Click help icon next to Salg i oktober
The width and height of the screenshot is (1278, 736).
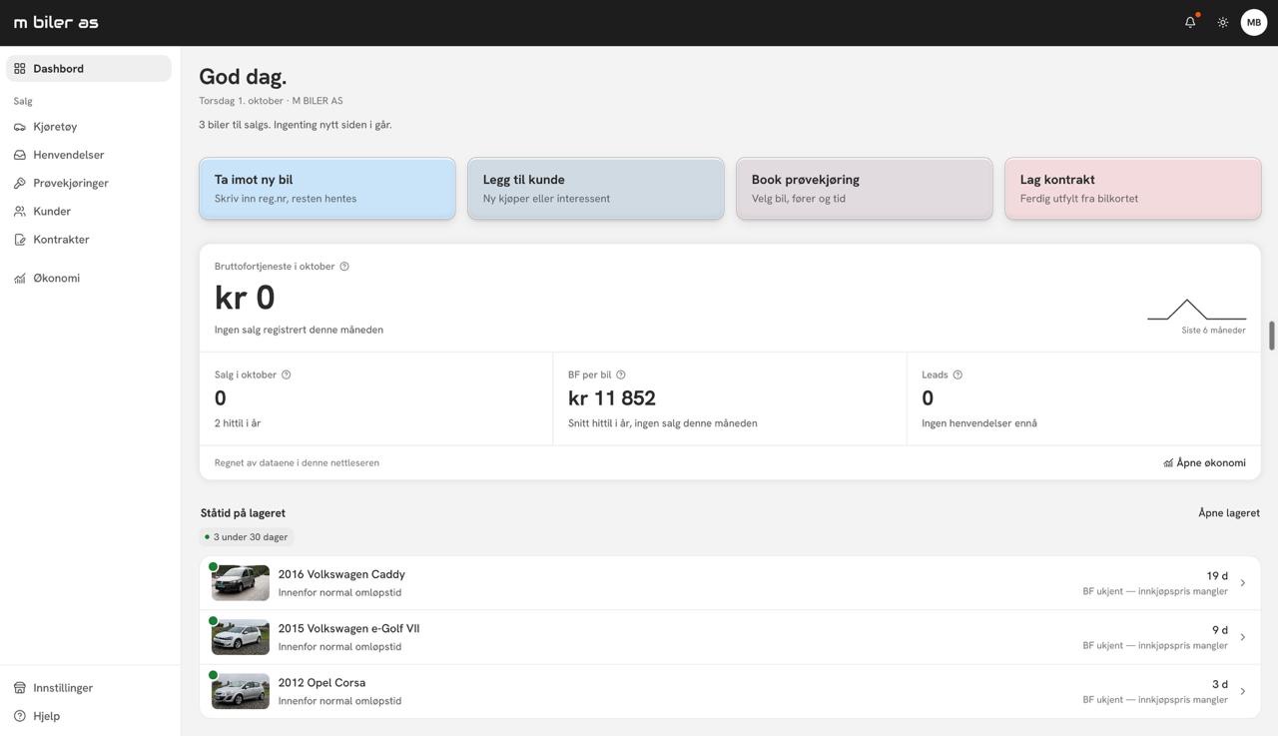tap(287, 374)
